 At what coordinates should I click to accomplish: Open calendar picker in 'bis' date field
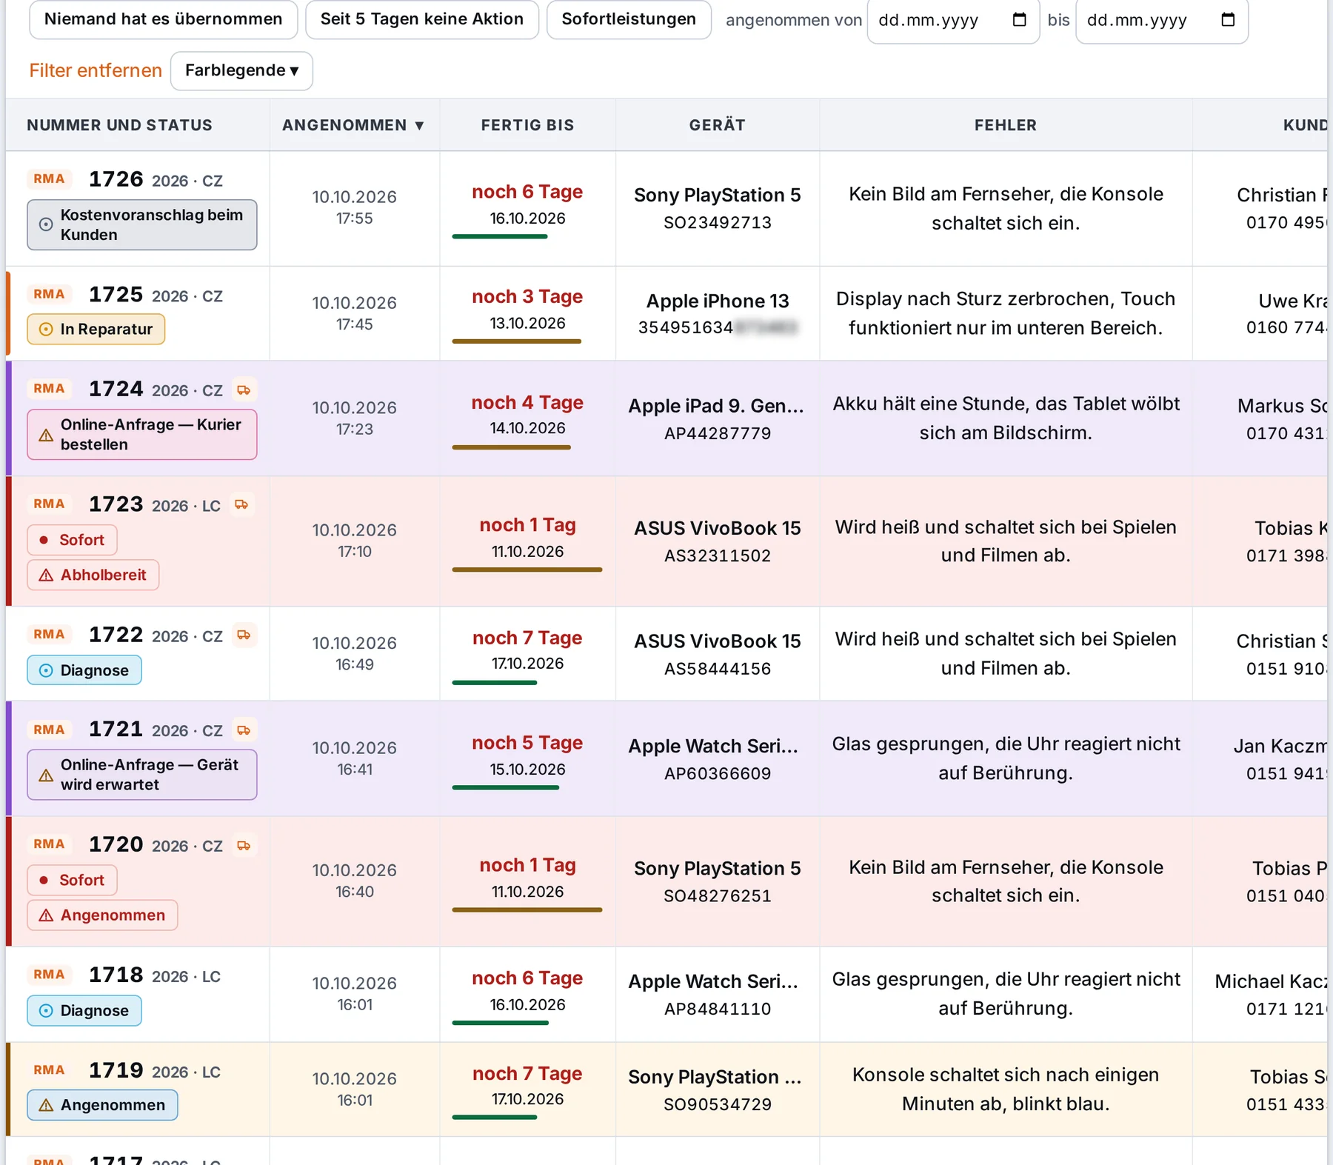click(1228, 20)
